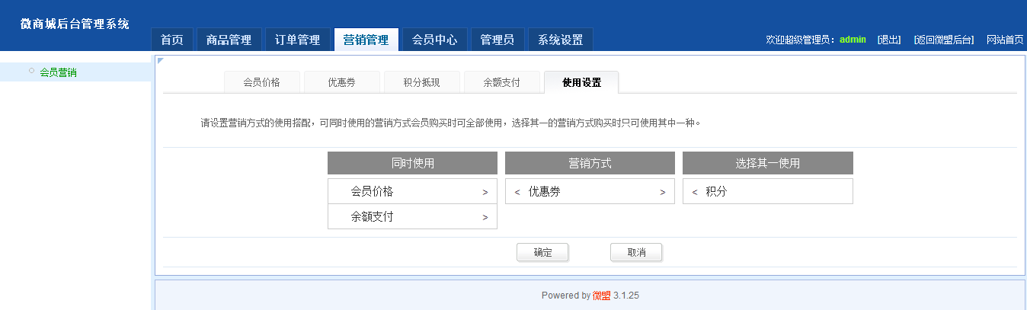Follow the 返回微盟后台 link

point(944,40)
